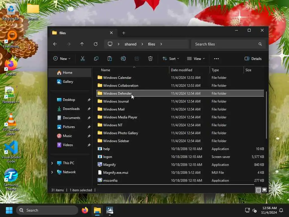Image resolution: width=289 pixels, height=217 pixels.
Task: Refresh the files folder view
Action: 96,44
